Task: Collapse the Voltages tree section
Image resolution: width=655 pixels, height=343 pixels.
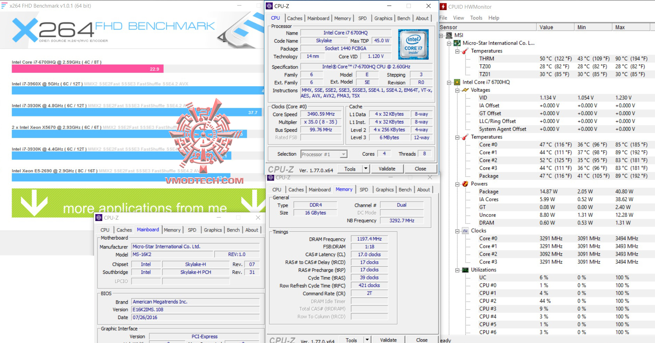Action: (457, 90)
